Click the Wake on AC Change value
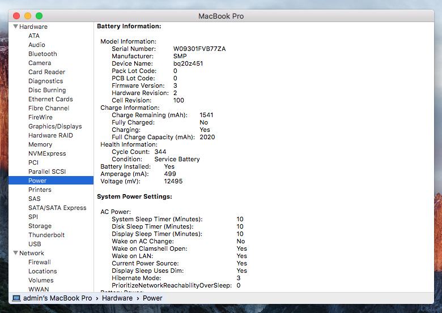Viewport: 442px width, 313px height. tap(241, 241)
